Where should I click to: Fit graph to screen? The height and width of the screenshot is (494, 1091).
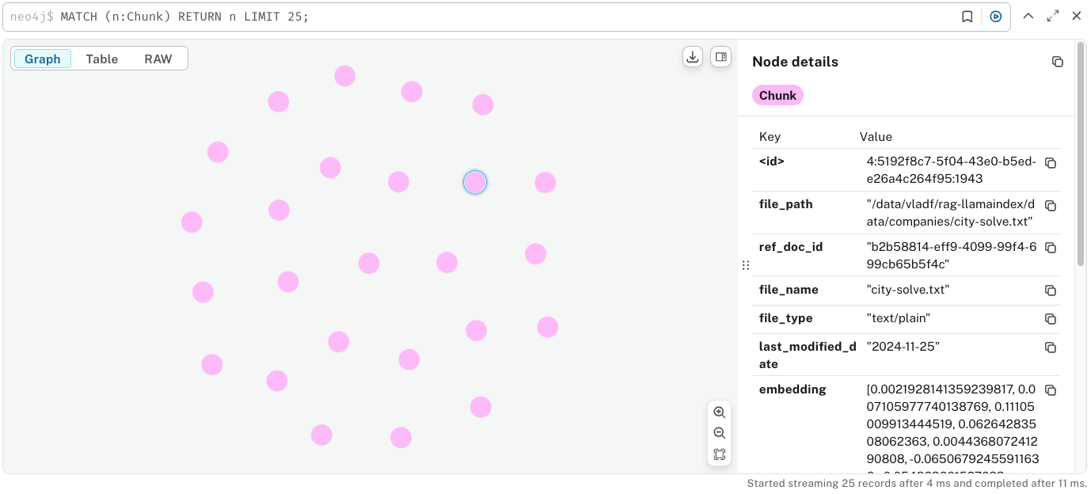coord(720,454)
